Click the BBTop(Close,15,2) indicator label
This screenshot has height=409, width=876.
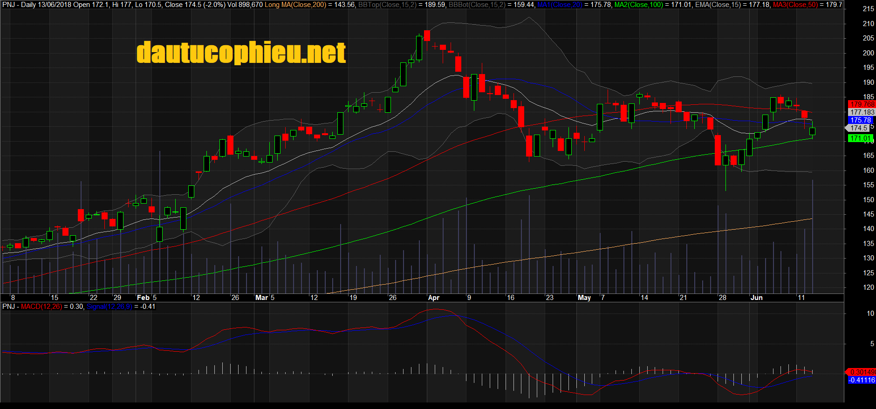click(x=387, y=5)
